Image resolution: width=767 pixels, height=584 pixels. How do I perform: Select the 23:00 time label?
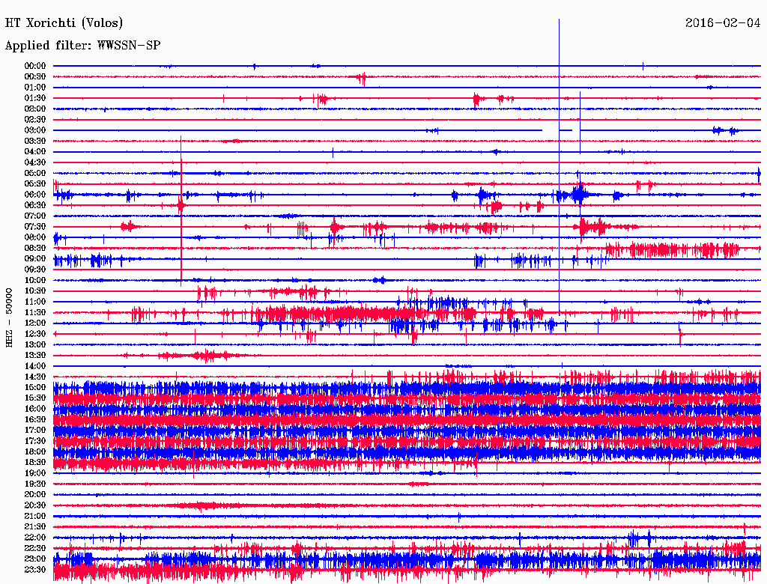tap(35, 559)
